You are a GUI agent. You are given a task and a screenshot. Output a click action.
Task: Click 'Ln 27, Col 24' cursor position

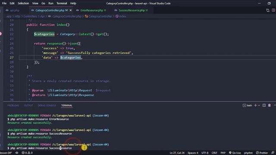(177, 153)
